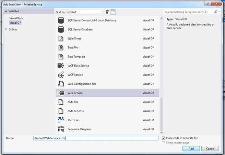The image size is (225, 155).
Task: Click the Search Installed Templates box
Action: click(189, 12)
